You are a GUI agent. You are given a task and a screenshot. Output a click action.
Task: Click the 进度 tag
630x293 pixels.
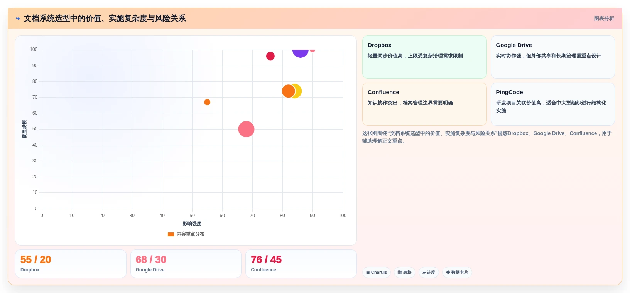click(x=429, y=272)
